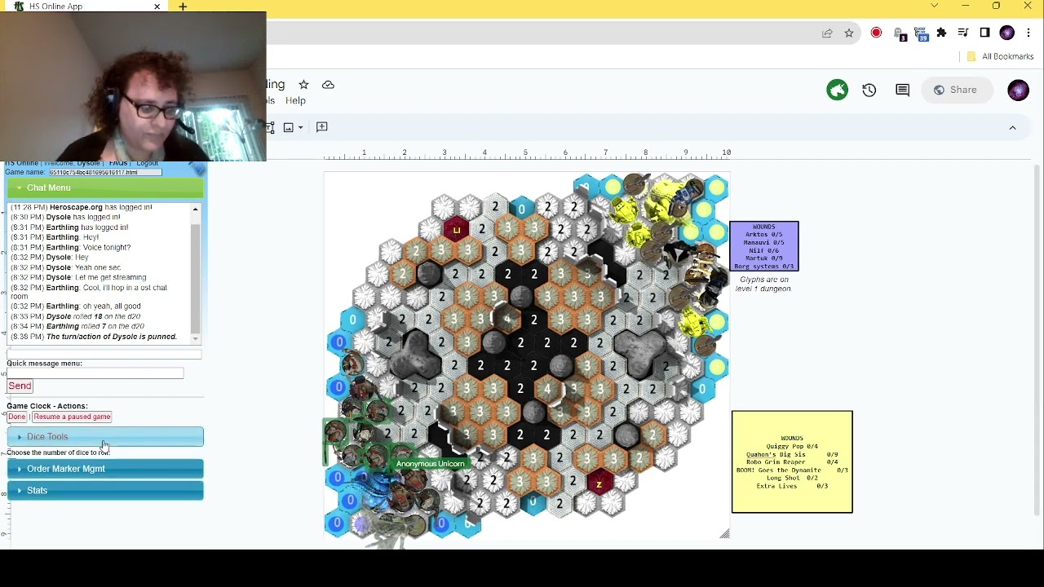Click the Drawings page vertical scrollbar
Screen dimensions: 1044x587
[x=1037, y=338]
